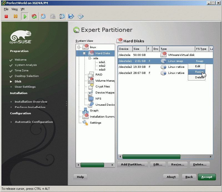
Task: Click the Delete... button below table
Action: click(x=200, y=165)
